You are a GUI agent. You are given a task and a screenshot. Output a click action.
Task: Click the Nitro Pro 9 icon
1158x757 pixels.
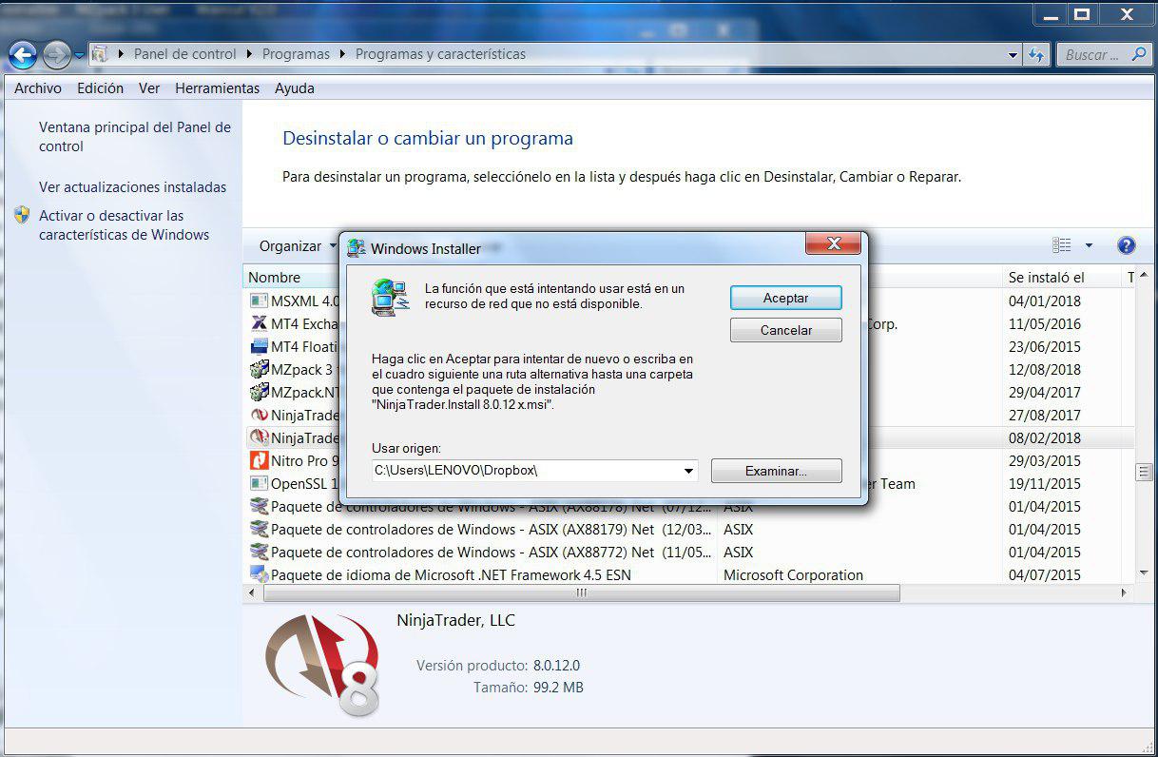(259, 460)
